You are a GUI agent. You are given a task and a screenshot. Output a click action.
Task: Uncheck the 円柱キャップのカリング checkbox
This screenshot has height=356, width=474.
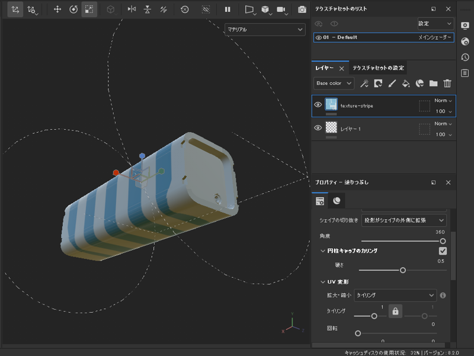[443, 251]
